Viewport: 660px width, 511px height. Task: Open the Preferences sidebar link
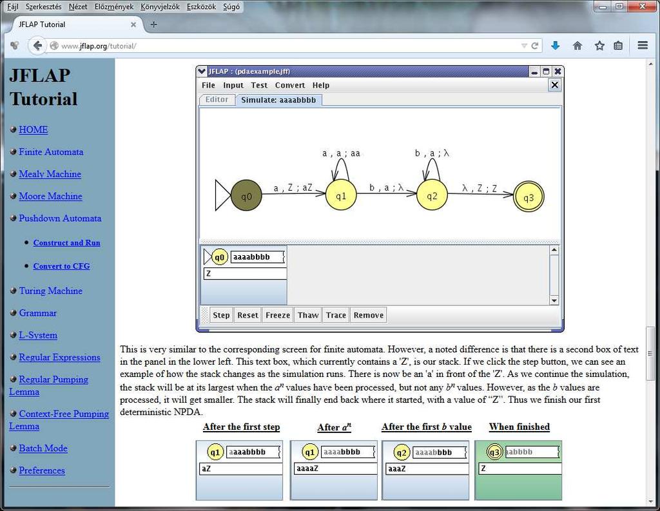coord(42,470)
